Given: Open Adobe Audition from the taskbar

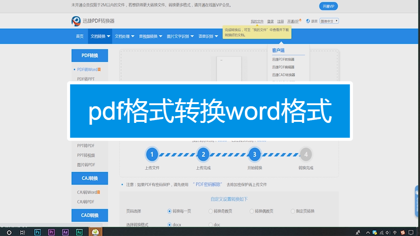Looking at the screenshot, I should click(x=79, y=232).
